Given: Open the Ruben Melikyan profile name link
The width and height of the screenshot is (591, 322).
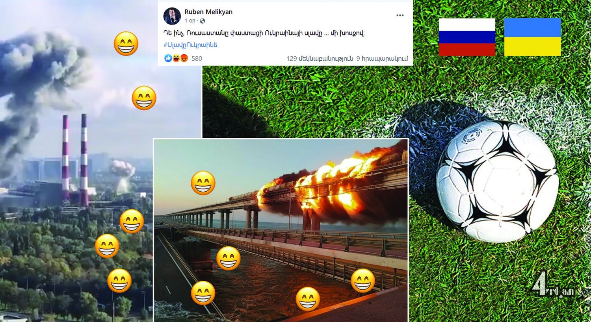Looking at the screenshot, I should [208, 12].
